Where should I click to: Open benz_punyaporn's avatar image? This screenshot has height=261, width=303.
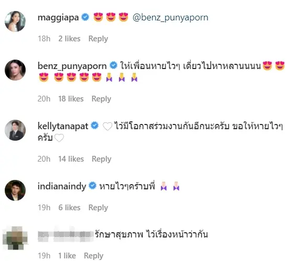tap(15, 70)
